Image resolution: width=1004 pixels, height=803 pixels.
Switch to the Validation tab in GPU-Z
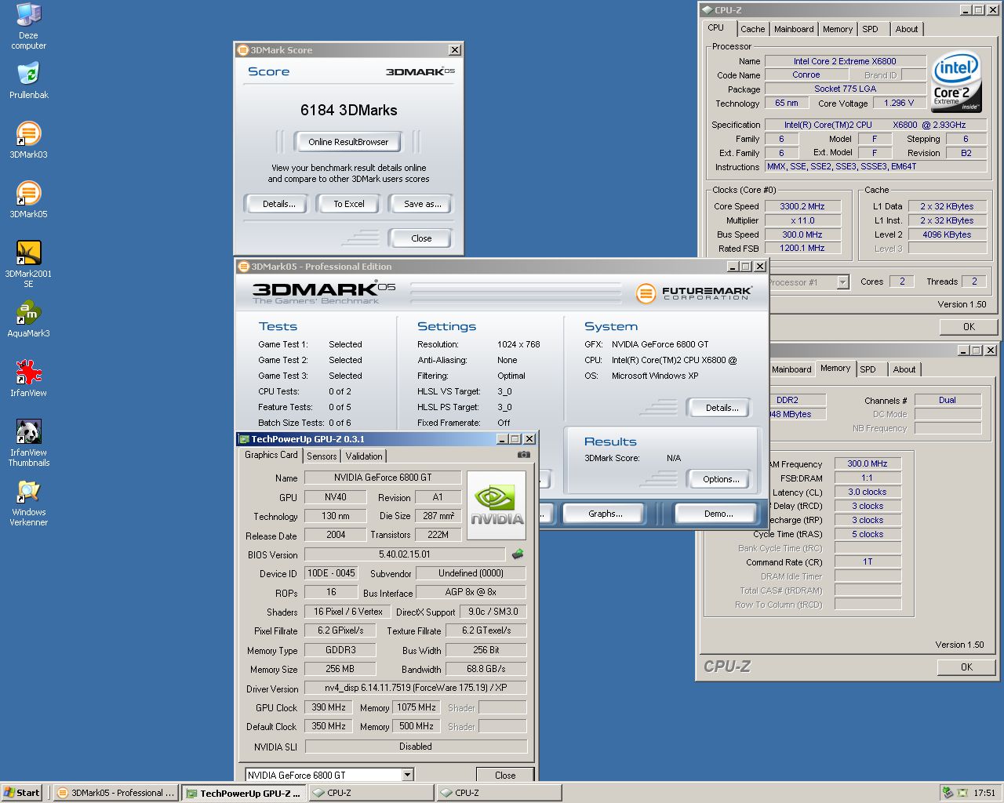pyautogui.click(x=364, y=456)
